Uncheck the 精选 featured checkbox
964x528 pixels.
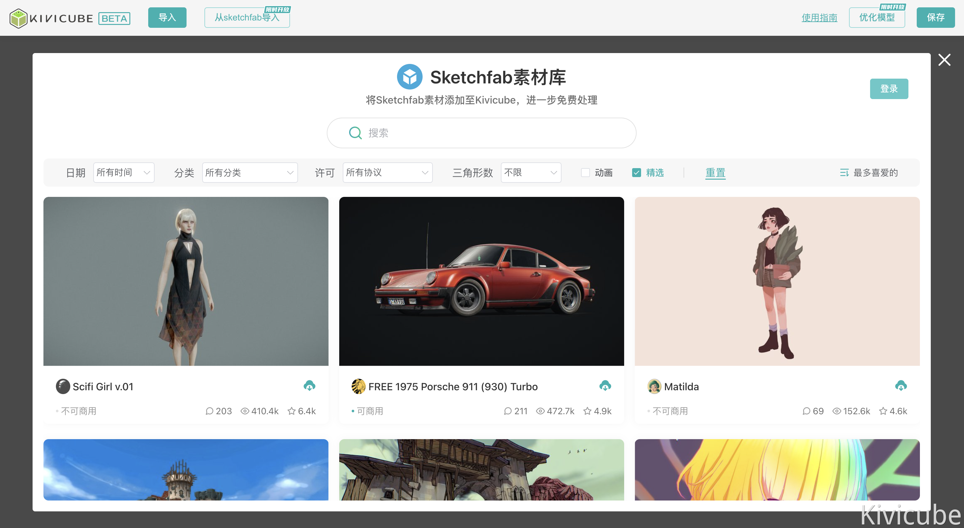click(x=637, y=173)
